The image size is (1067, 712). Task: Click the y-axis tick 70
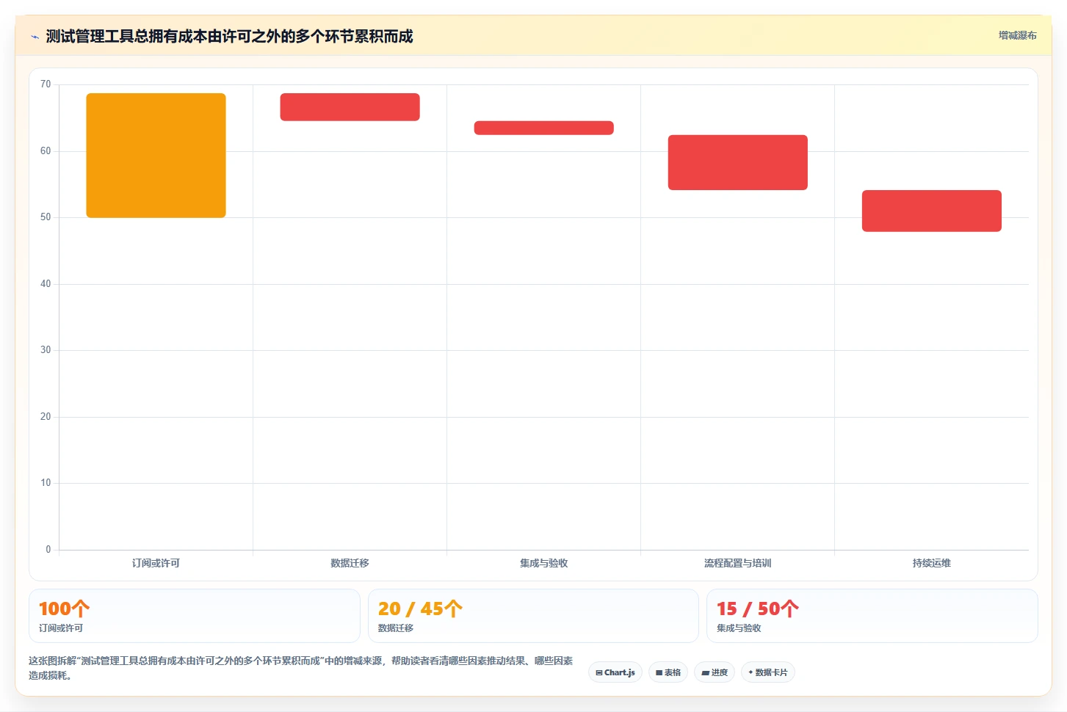(x=46, y=84)
